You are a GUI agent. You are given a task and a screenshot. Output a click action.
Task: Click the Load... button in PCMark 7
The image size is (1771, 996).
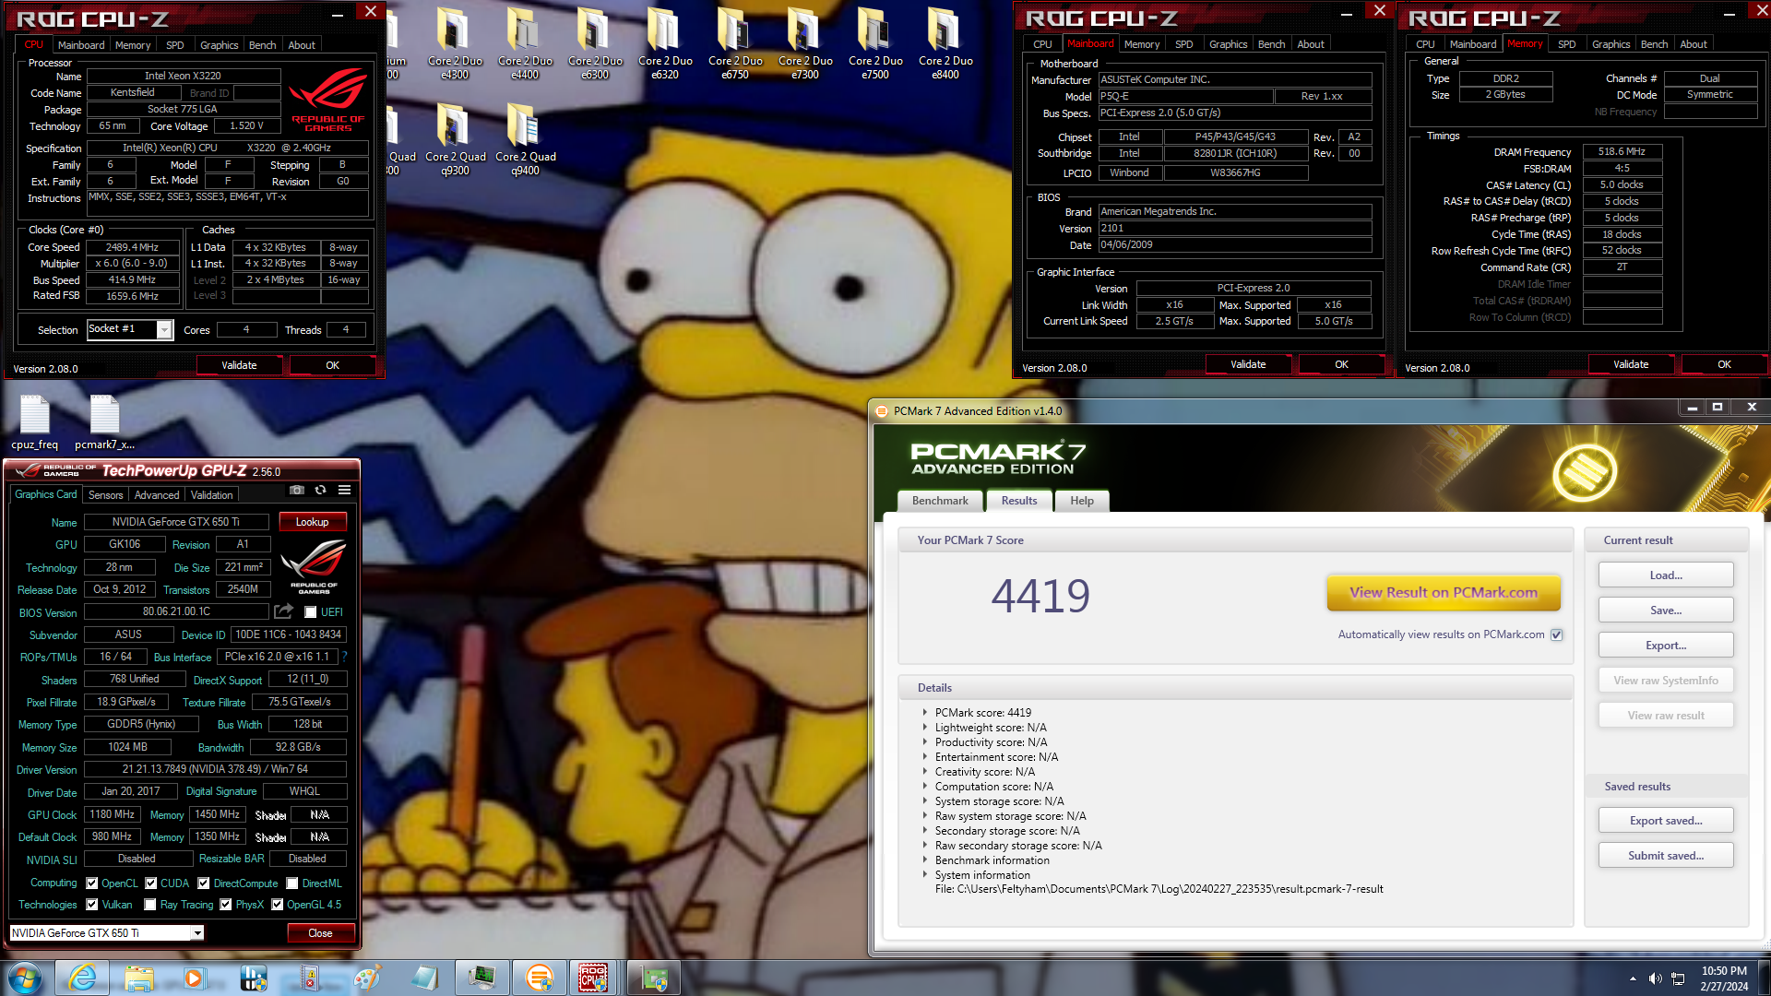(x=1666, y=575)
